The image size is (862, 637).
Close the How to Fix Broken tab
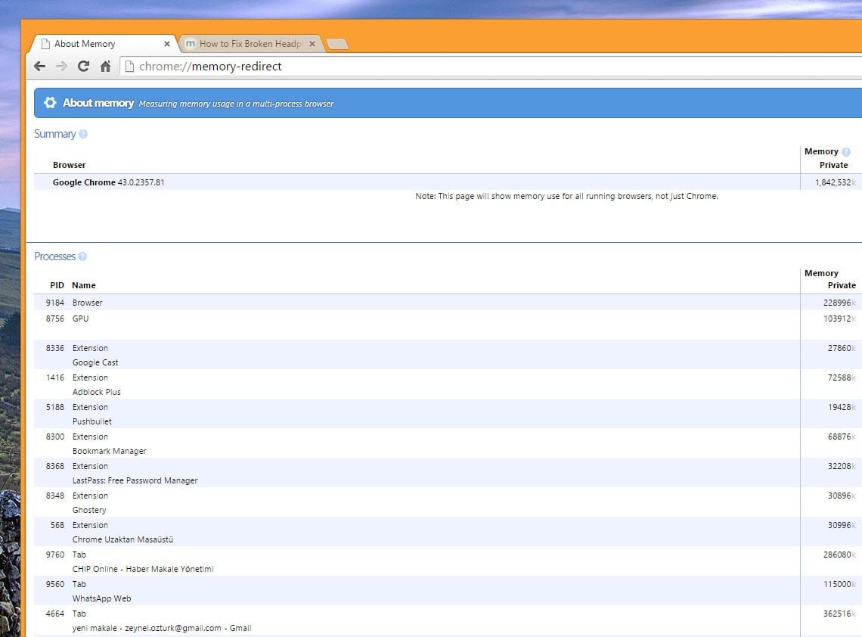[312, 43]
